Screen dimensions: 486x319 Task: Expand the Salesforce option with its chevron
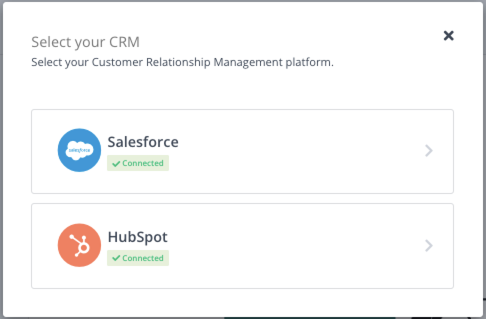click(428, 150)
